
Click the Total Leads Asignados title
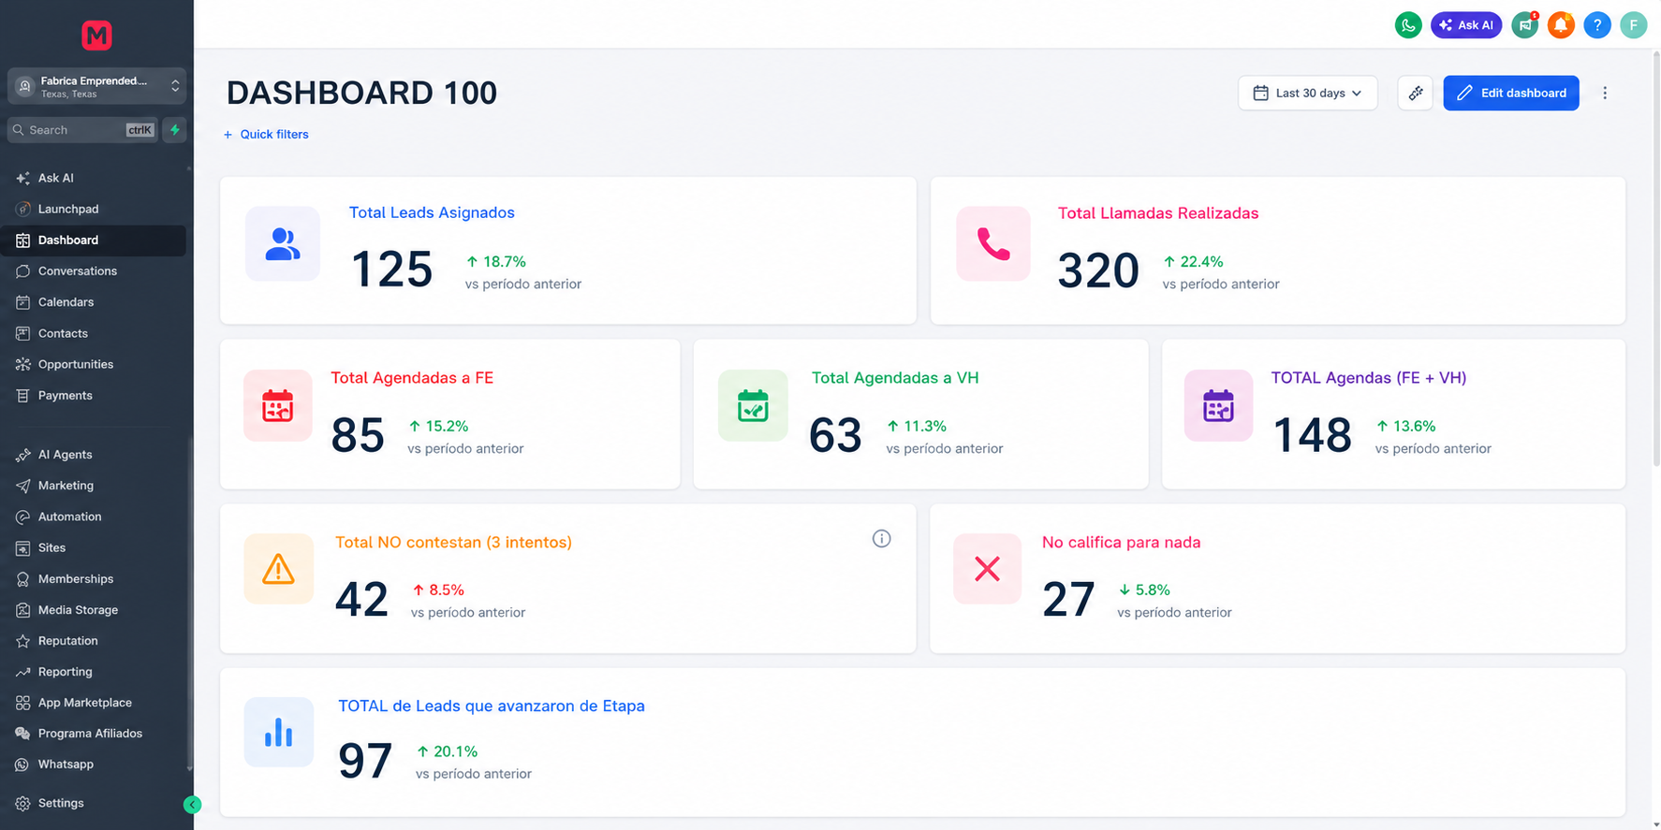432,212
